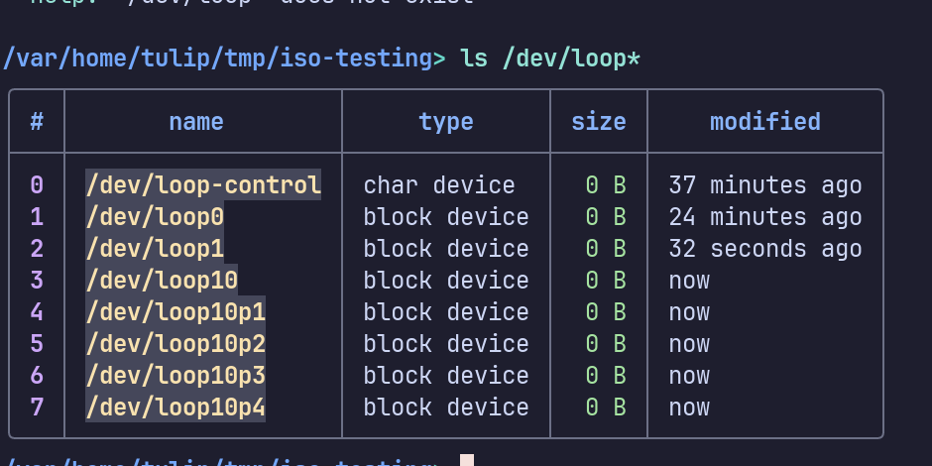The height and width of the screenshot is (466, 932).
Task: Click the /dev/loop-control path in the table
Action: click(203, 185)
